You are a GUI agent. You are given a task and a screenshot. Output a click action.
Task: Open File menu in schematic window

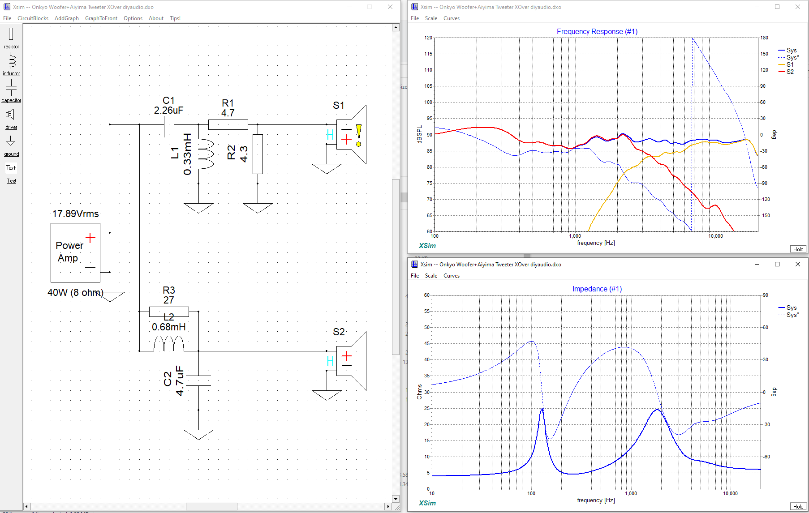point(7,18)
